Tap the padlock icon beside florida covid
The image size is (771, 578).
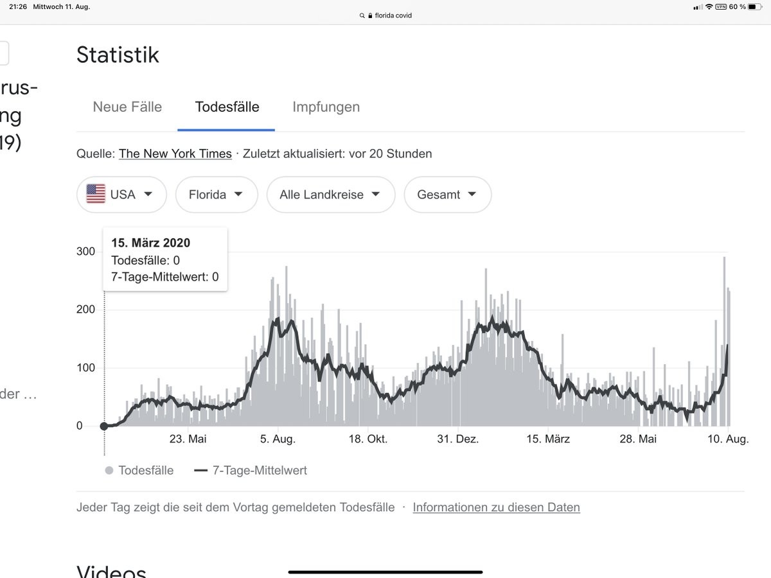tap(370, 15)
